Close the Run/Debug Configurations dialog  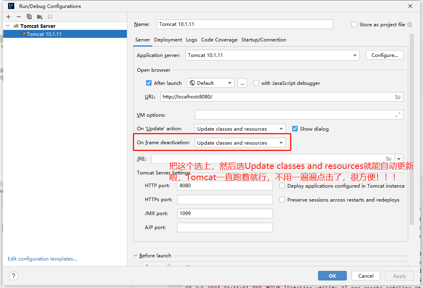click(x=410, y=6)
